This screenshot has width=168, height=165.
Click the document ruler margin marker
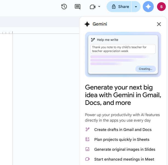pos(13,32)
